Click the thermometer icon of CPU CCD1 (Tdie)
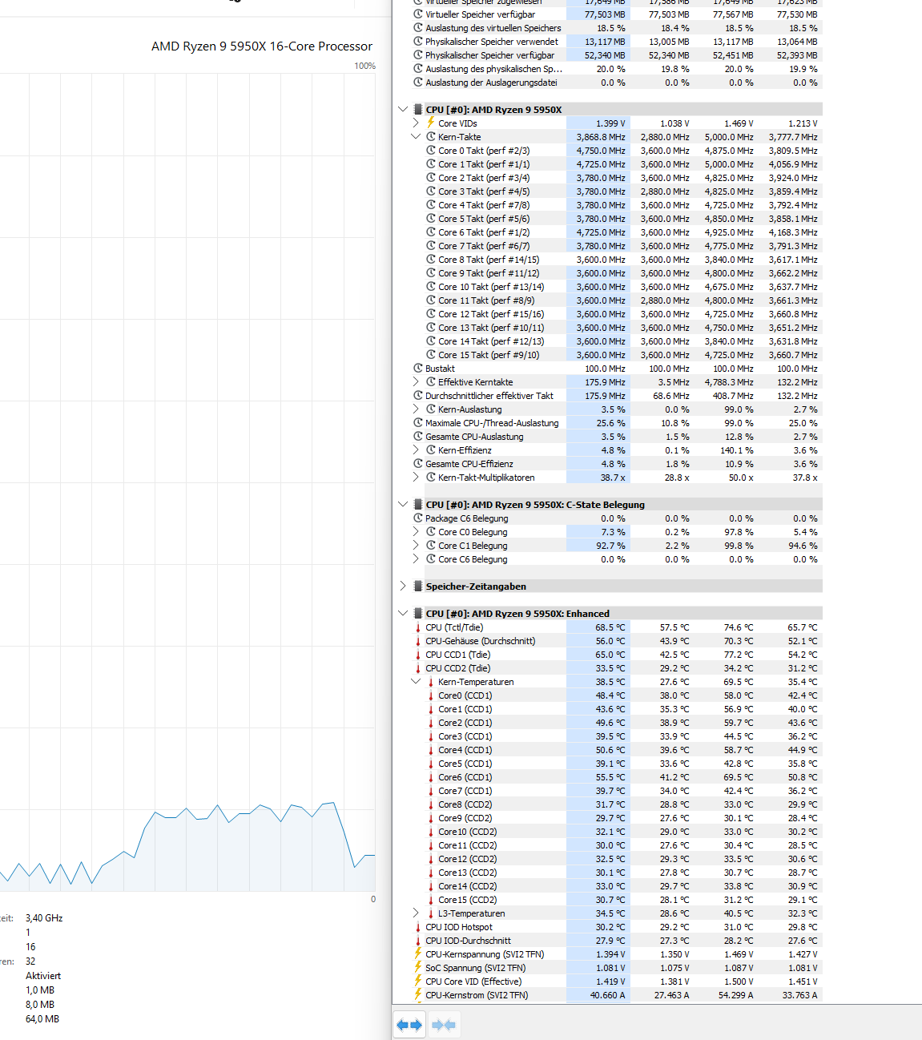The image size is (922, 1040). 418,655
